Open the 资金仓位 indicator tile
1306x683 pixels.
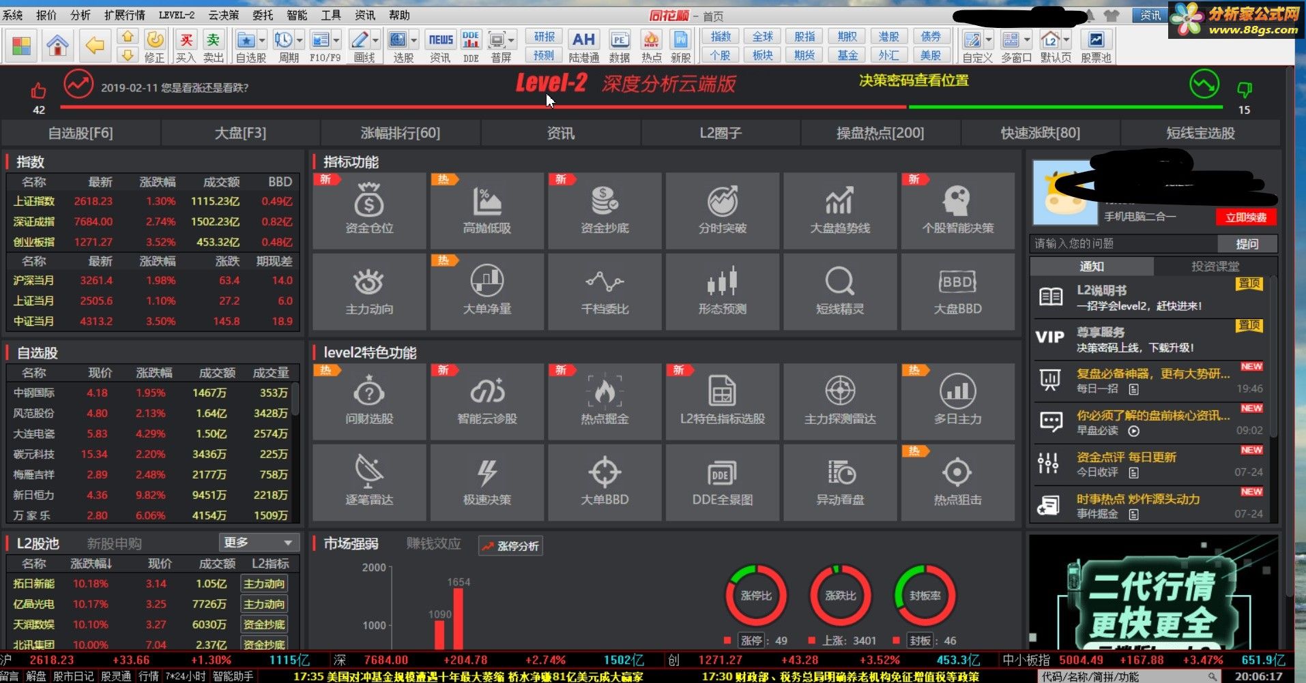pyautogui.click(x=369, y=211)
